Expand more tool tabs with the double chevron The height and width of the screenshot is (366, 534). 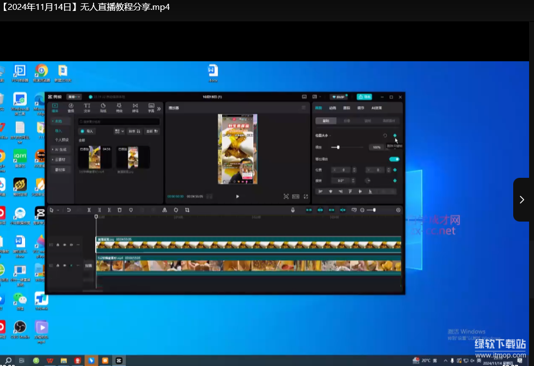(159, 109)
